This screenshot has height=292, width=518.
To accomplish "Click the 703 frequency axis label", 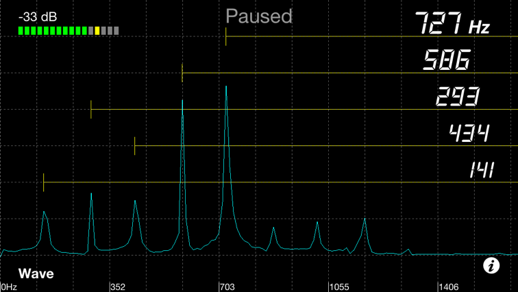I will 227,287.
